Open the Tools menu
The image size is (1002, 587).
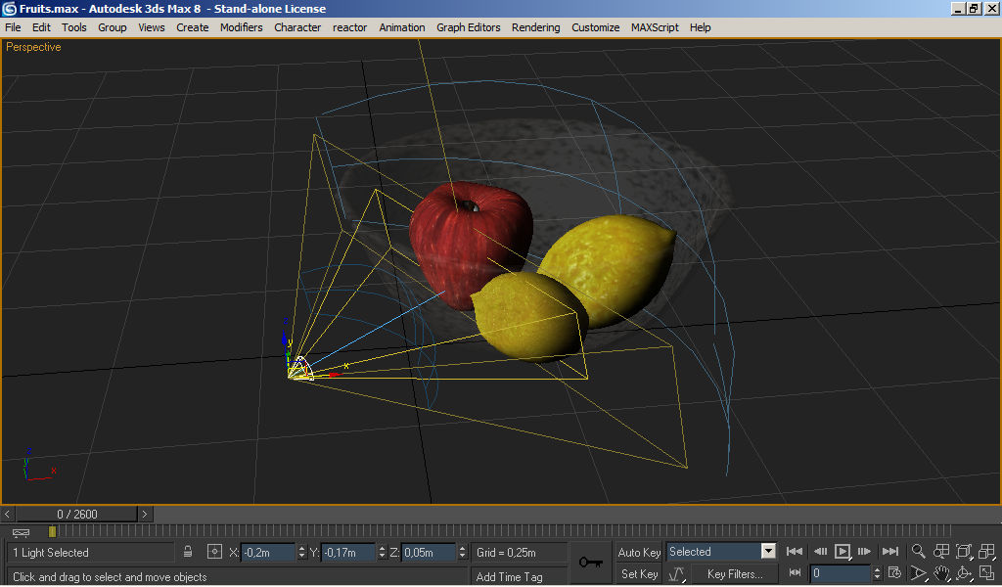(74, 27)
